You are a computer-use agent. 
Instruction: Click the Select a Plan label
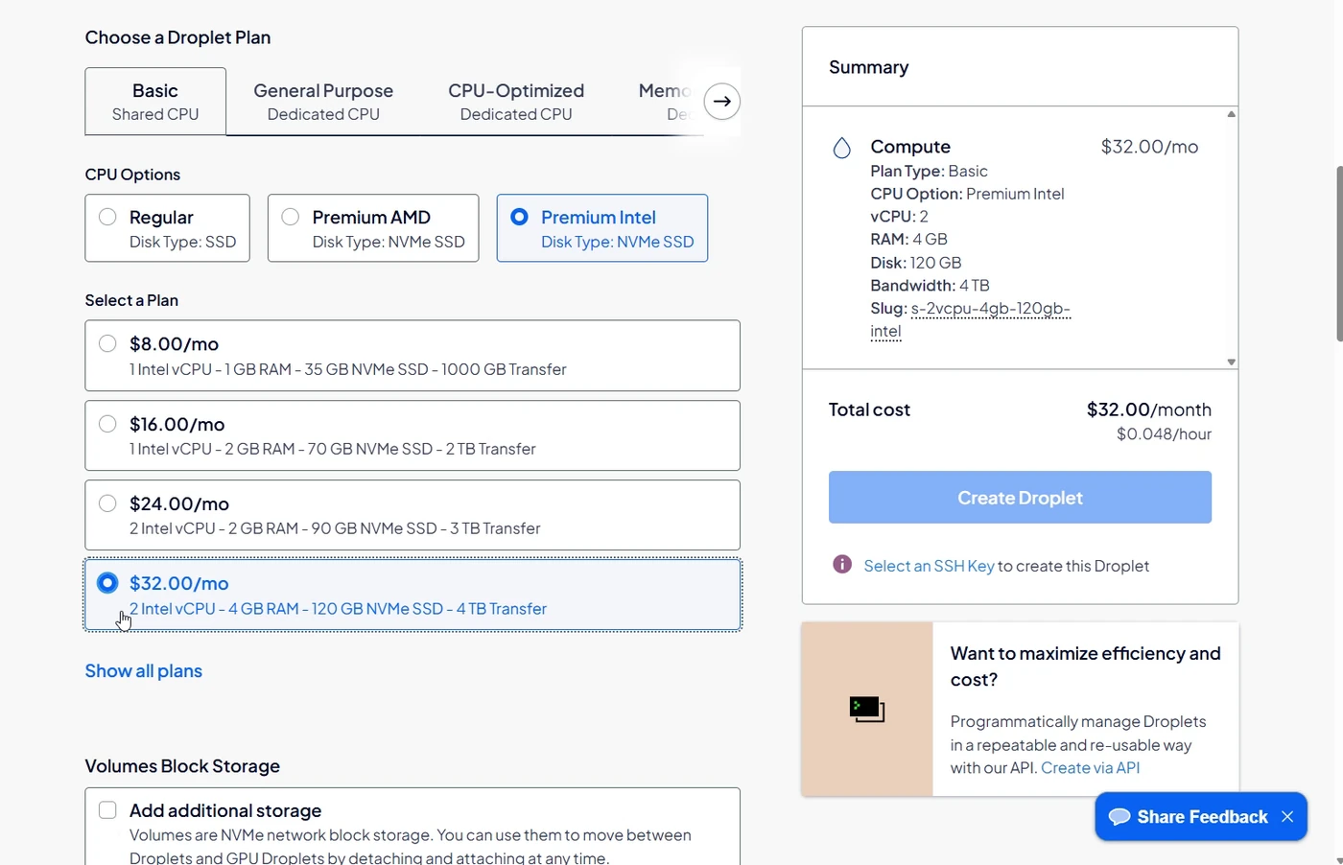[131, 300]
